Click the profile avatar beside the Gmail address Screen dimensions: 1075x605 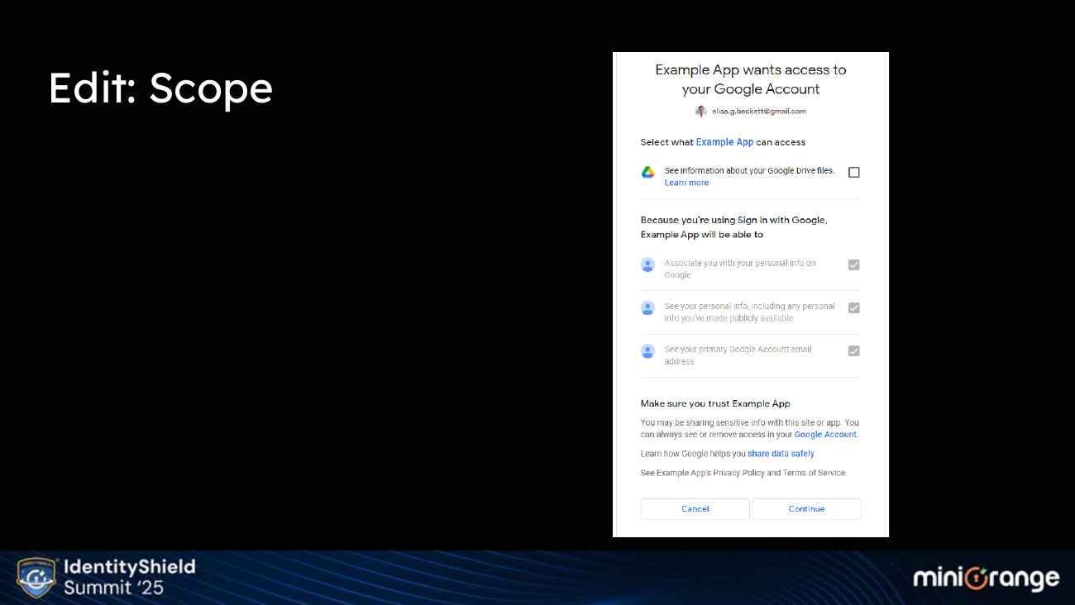click(701, 111)
